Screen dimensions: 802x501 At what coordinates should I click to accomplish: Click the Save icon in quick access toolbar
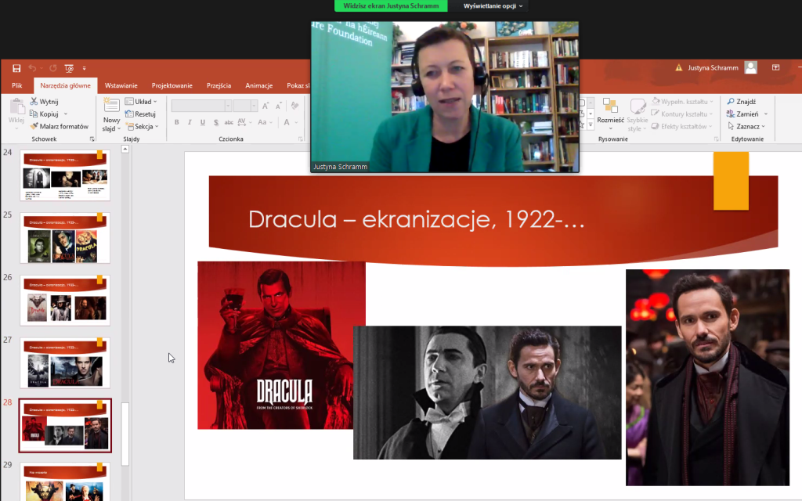pos(16,68)
